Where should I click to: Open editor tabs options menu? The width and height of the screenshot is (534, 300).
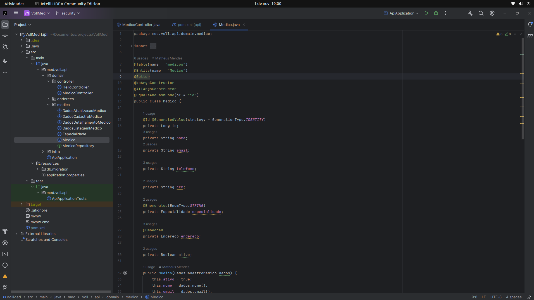pyautogui.click(x=519, y=25)
